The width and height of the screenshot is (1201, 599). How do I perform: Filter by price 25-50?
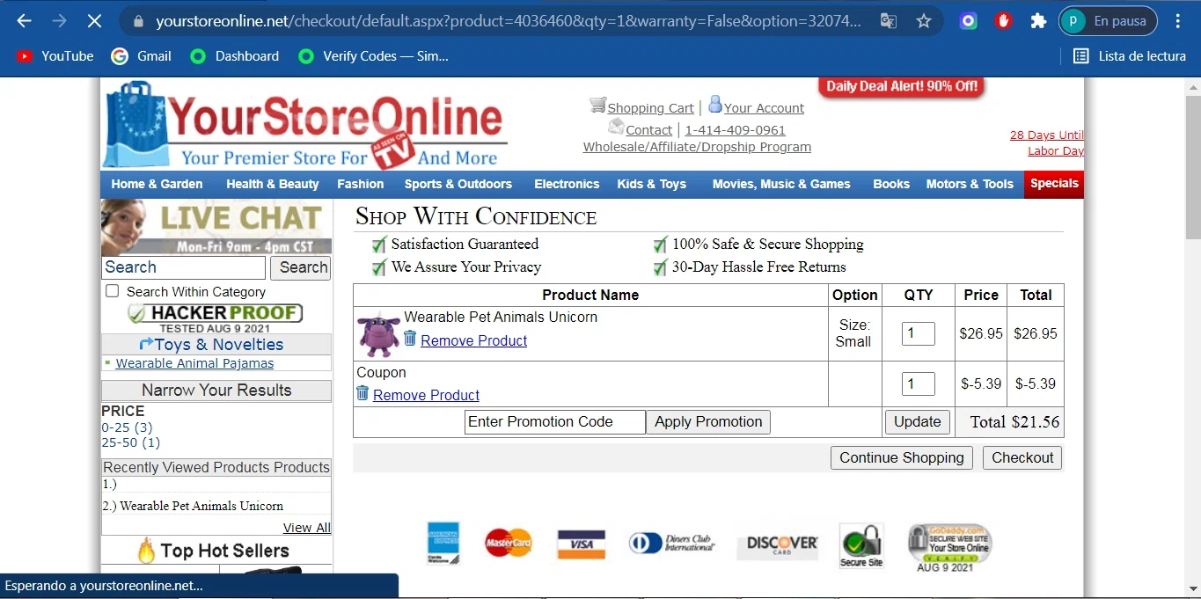point(131,442)
